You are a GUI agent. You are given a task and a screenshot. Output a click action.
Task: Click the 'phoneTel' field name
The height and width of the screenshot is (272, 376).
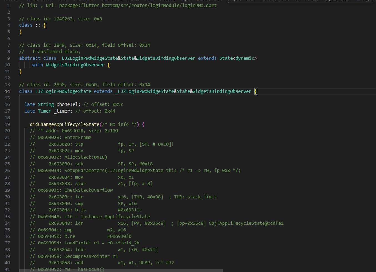(67, 104)
